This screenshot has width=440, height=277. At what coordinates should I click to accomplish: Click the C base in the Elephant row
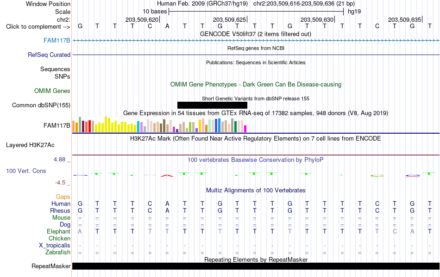coord(395,232)
